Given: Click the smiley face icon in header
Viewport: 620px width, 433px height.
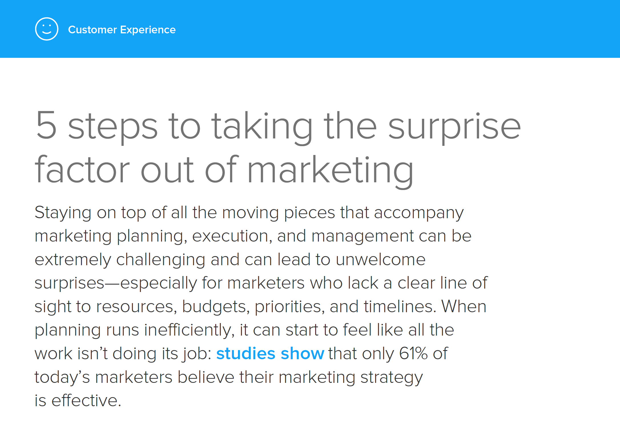Looking at the screenshot, I should [47, 29].
